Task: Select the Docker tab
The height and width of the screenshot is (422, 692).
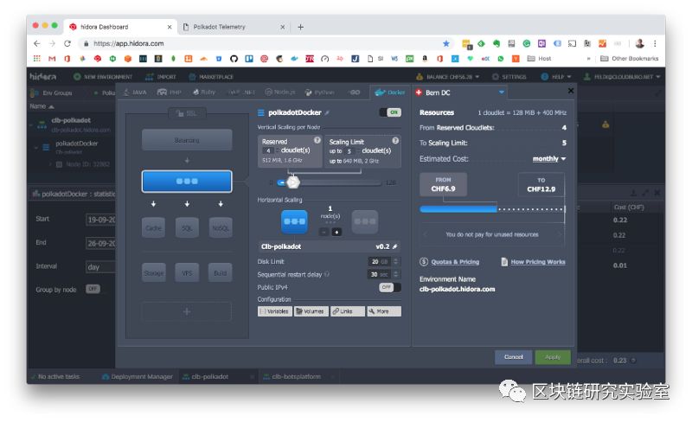Action: pyautogui.click(x=390, y=93)
